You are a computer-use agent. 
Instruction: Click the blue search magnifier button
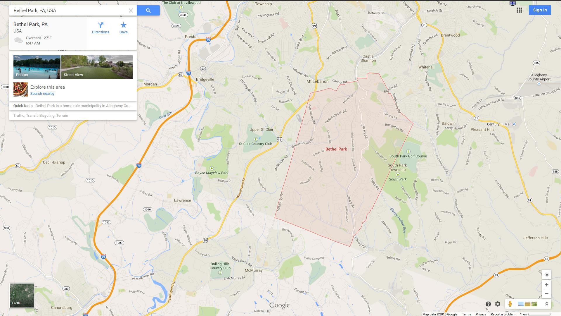(x=148, y=11)
